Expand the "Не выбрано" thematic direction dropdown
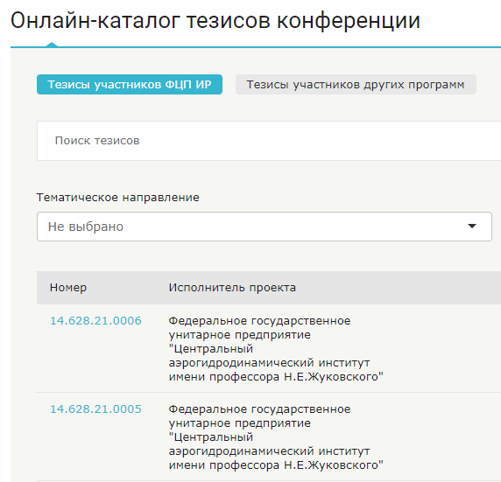This screenshot has width=501, height=482. [x=265, y=227]
